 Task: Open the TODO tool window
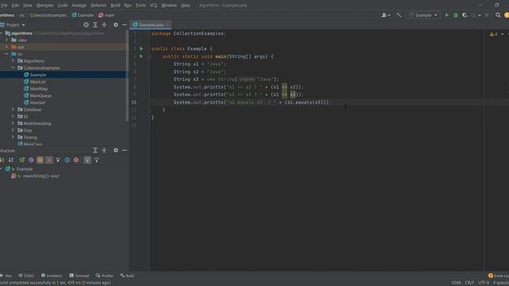pos(26,276)
